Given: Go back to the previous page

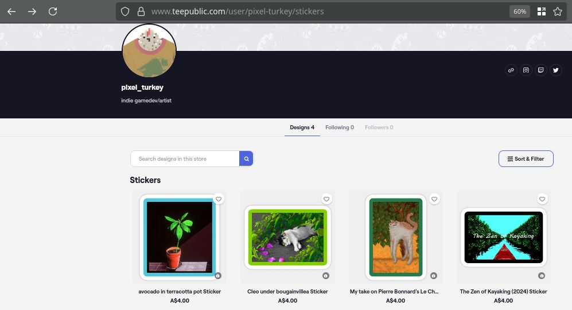Looking at the screenshot, I should [11, 11].
